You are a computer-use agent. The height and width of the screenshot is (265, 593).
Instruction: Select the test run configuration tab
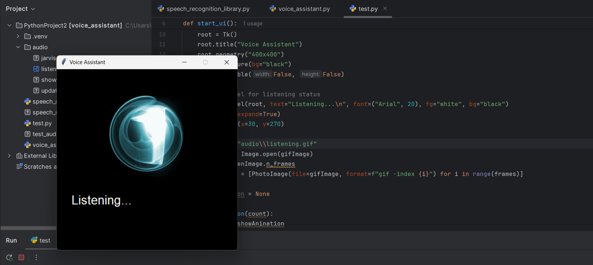pos(41,240)
